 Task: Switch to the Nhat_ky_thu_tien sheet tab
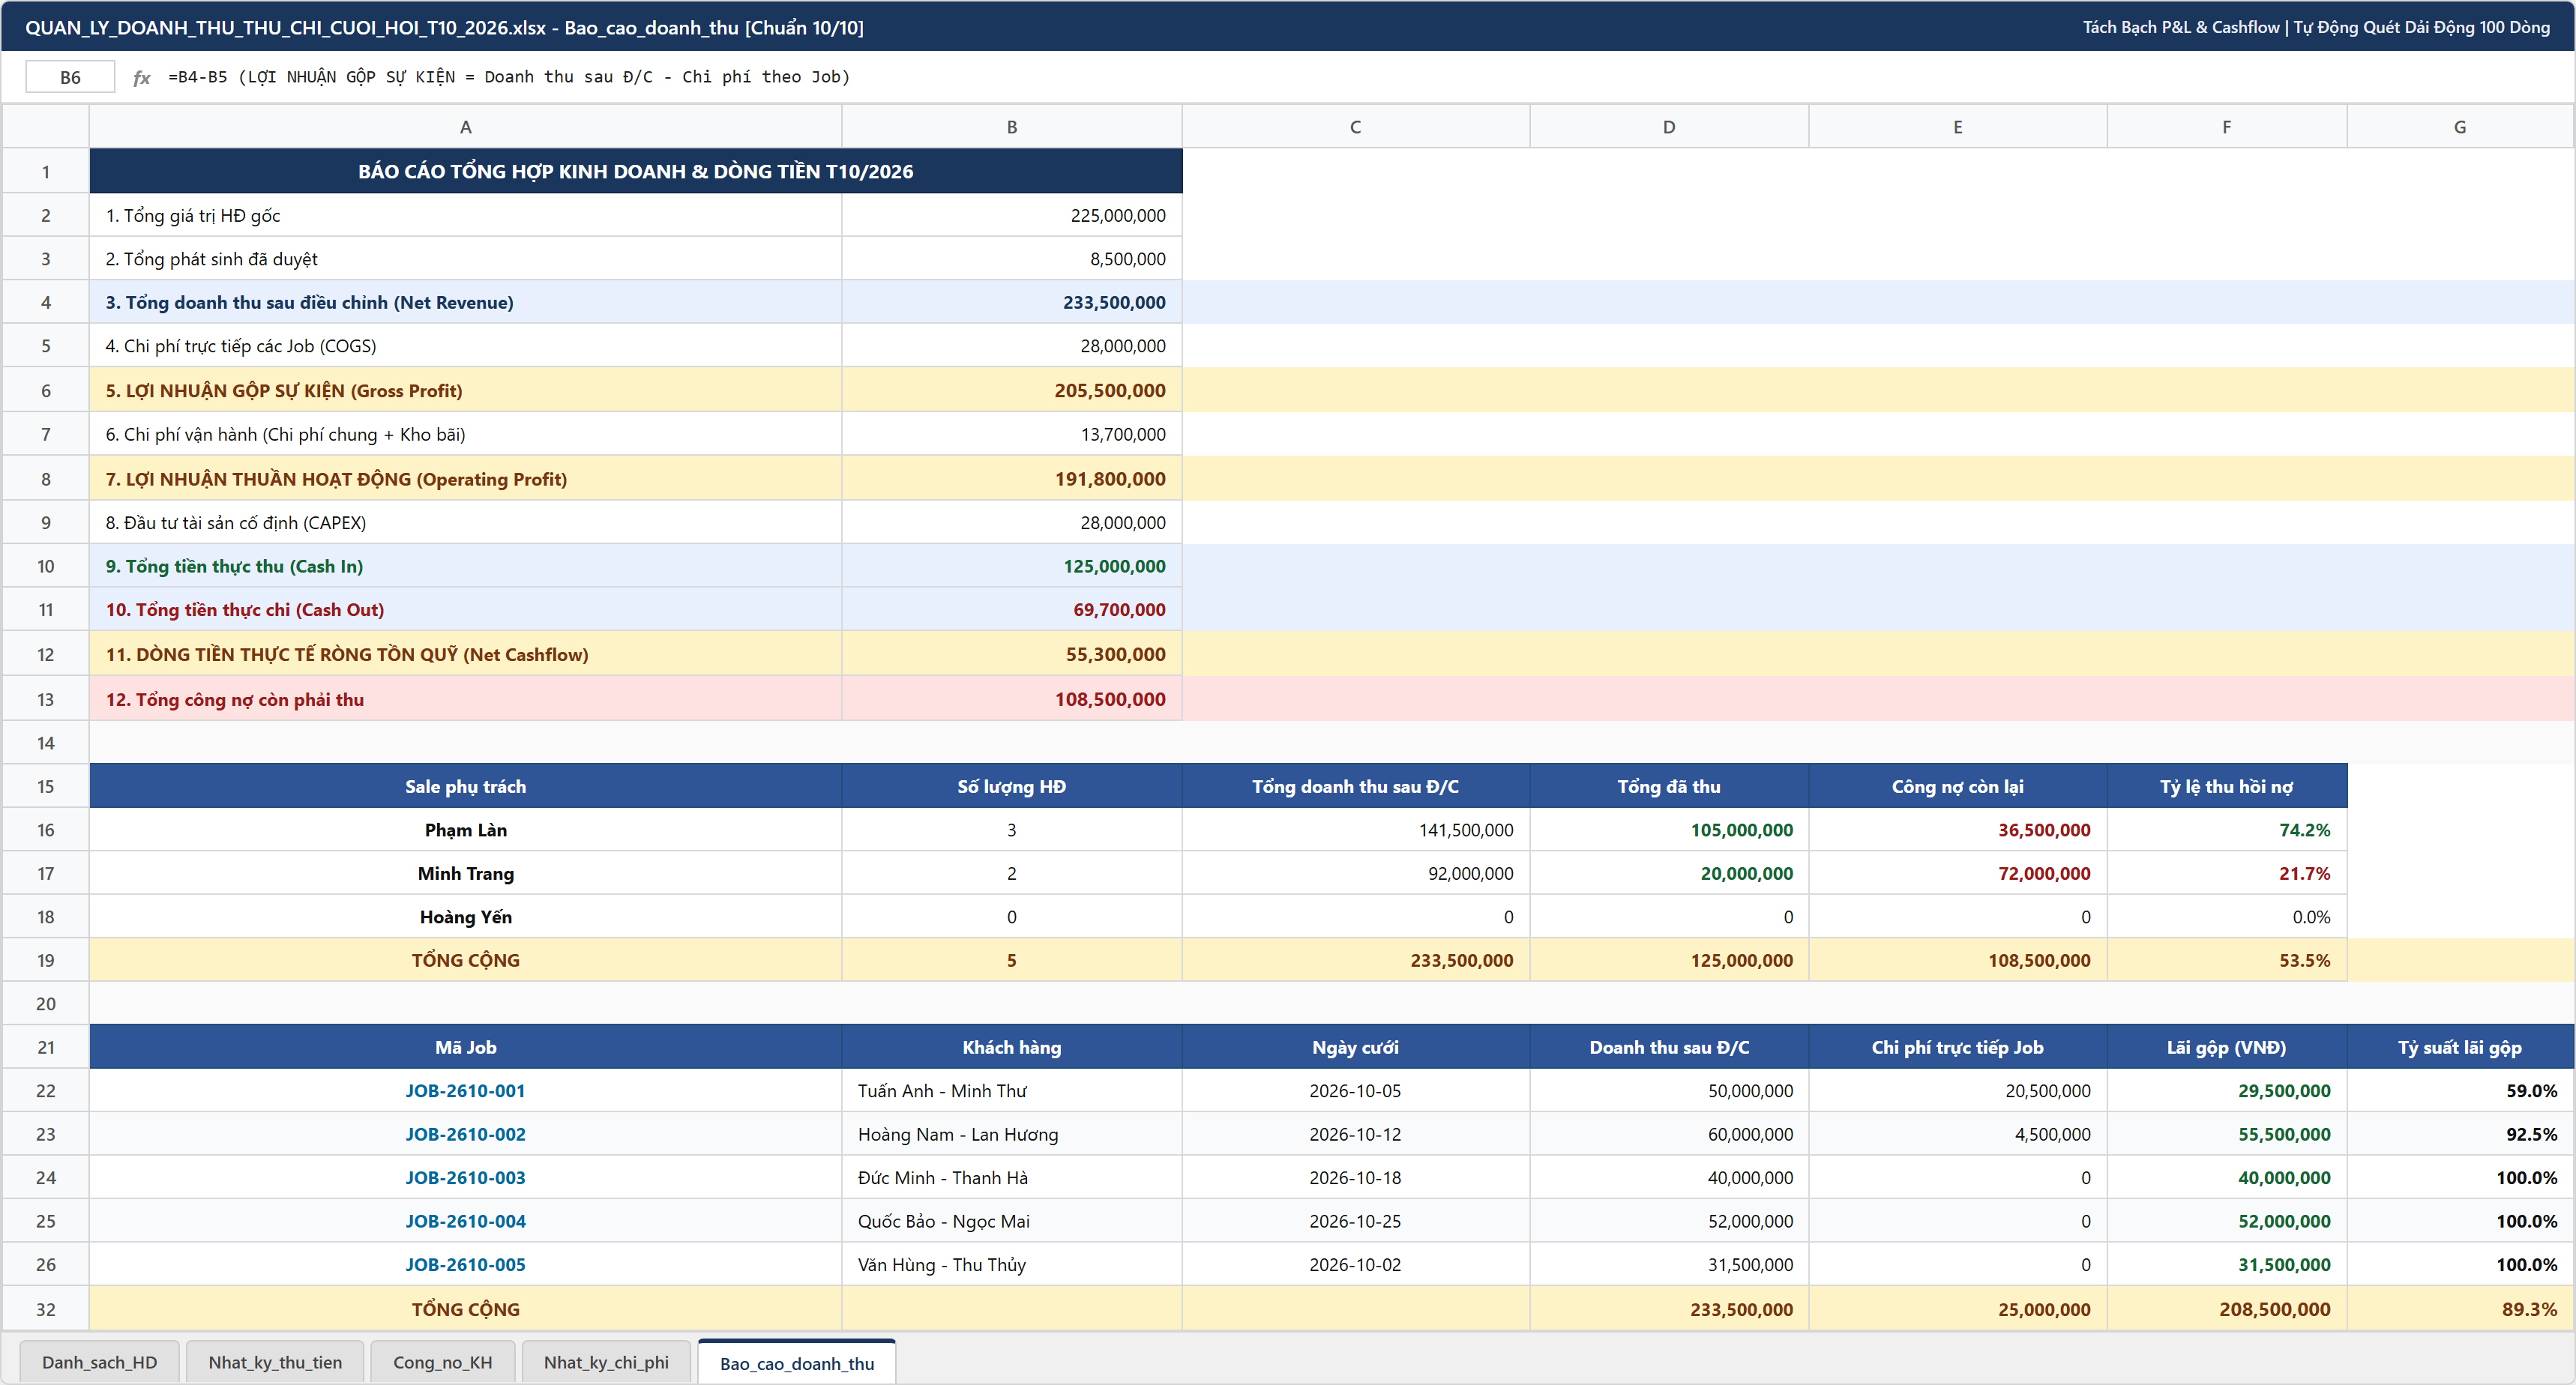275,1362
